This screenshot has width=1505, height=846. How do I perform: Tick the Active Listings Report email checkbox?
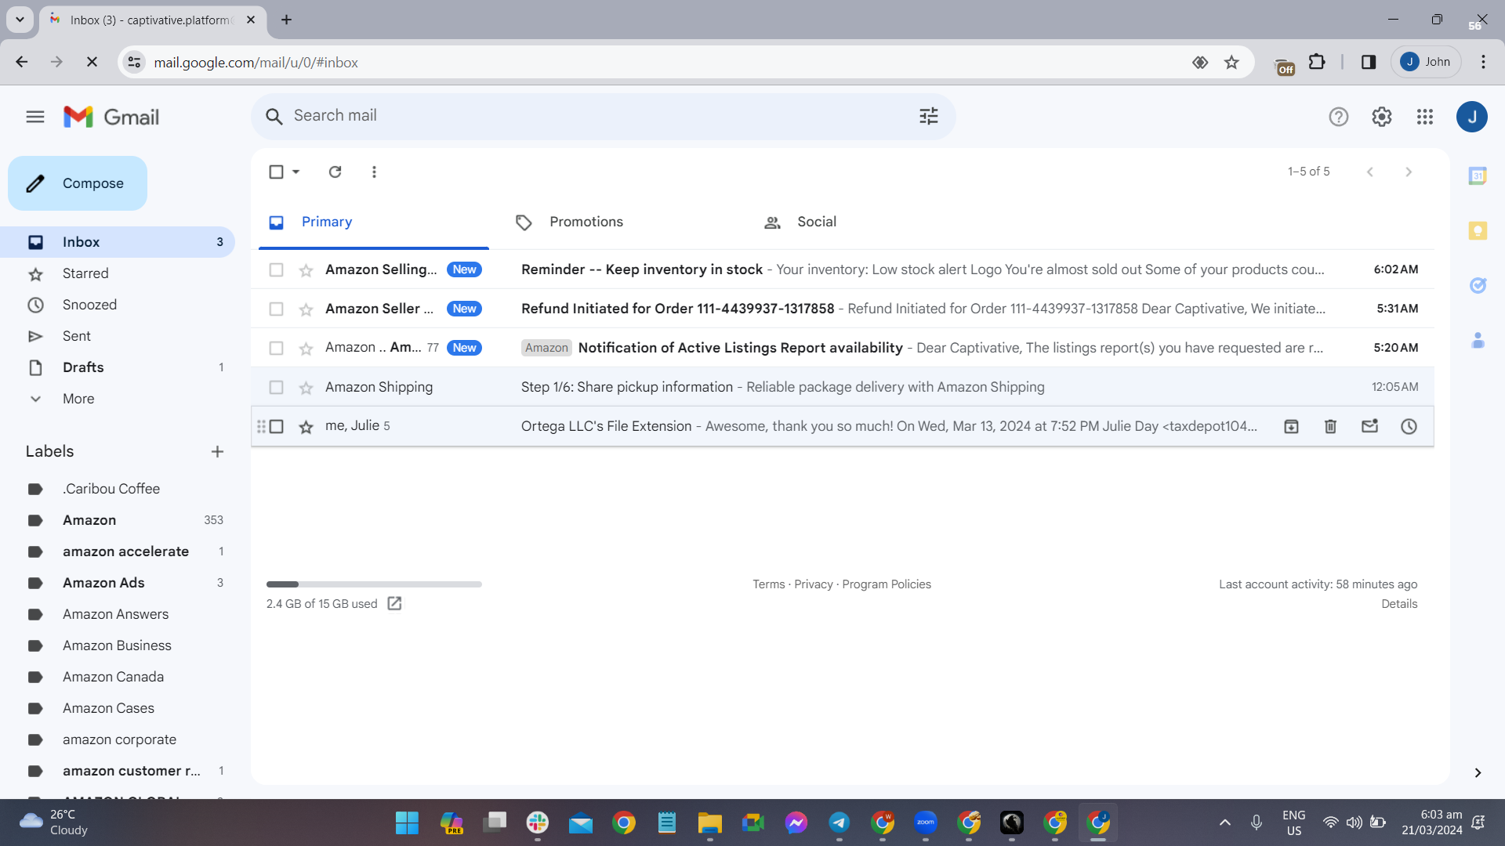276,348
